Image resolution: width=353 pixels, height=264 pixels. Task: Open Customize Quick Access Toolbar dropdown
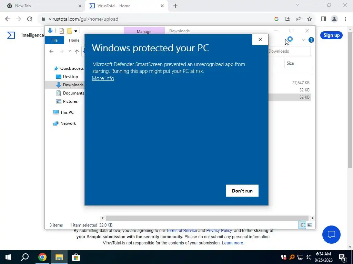(75, 31)
